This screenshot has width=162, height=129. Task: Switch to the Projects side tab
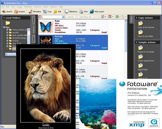click(x=34, y=39)
